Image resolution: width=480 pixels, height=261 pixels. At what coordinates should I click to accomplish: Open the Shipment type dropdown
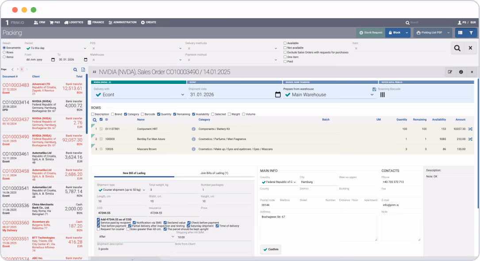[x=121, y=190]
